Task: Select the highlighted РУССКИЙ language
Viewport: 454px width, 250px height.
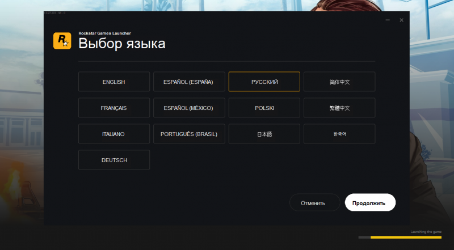Action: pyautogui.click(x=264, y=82)
